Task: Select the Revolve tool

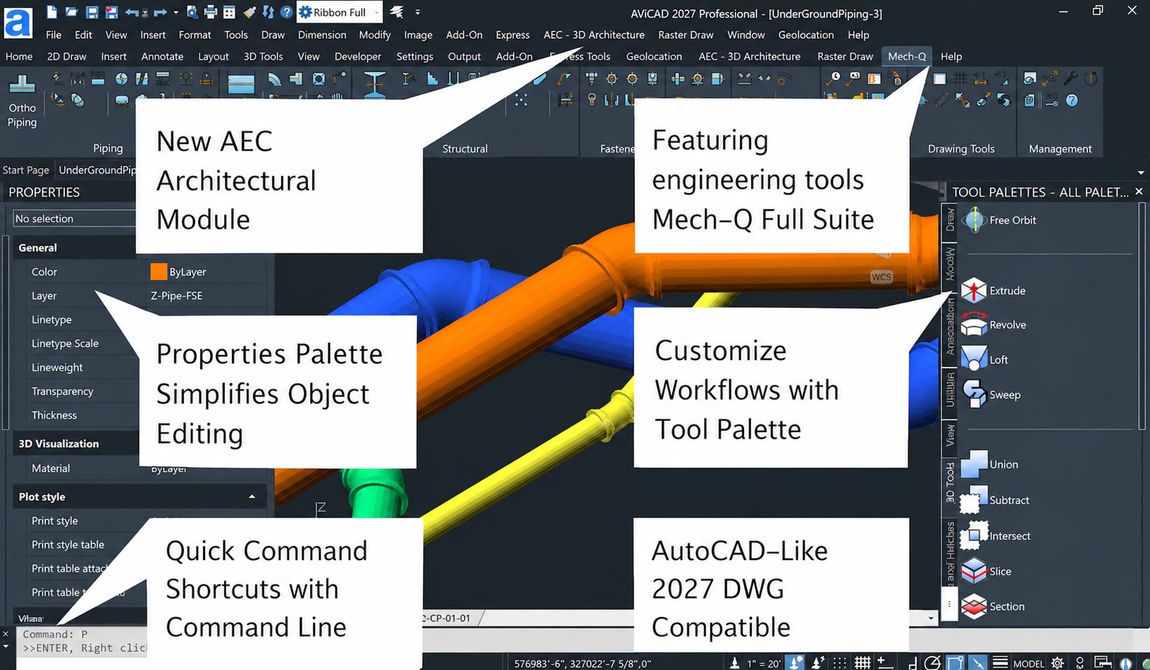Action: point(994,325)
